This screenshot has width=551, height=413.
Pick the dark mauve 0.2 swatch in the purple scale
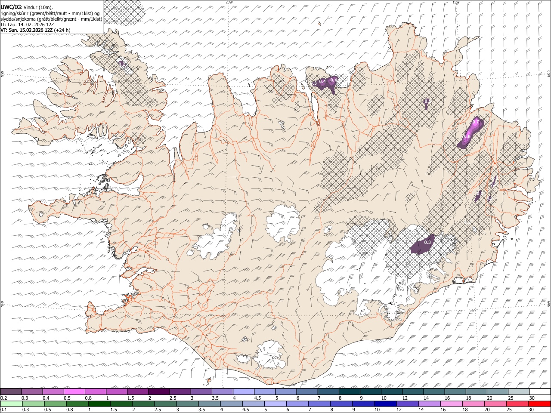click(x=11, y=392)
